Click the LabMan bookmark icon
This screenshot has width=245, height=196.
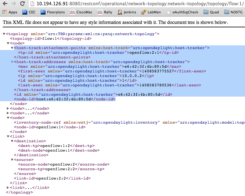click(144, 12)
